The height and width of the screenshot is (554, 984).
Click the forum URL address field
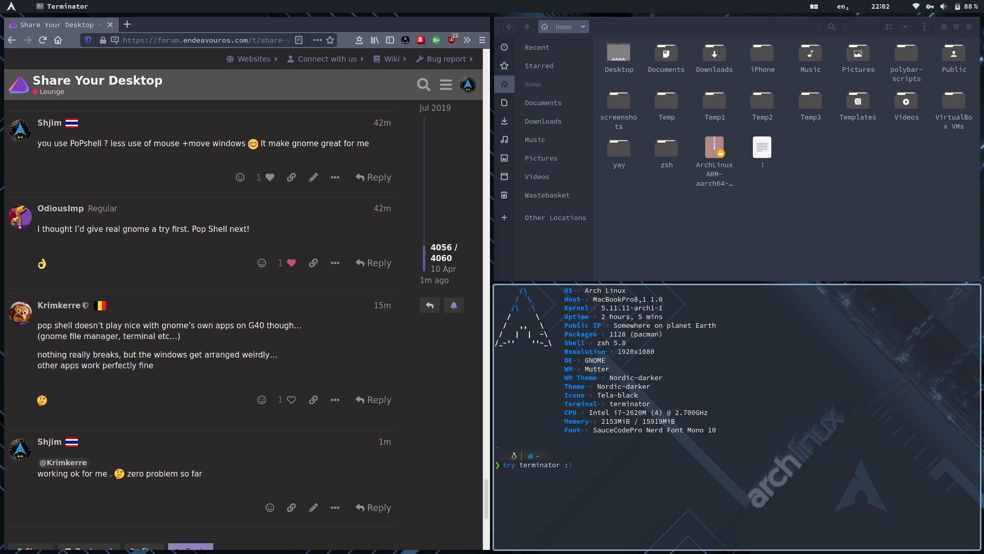coord(206,40)
